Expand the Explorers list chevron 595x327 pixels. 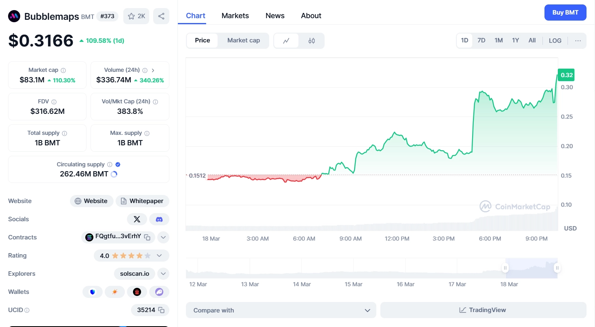pyautogui.click(x=163, y=274)
